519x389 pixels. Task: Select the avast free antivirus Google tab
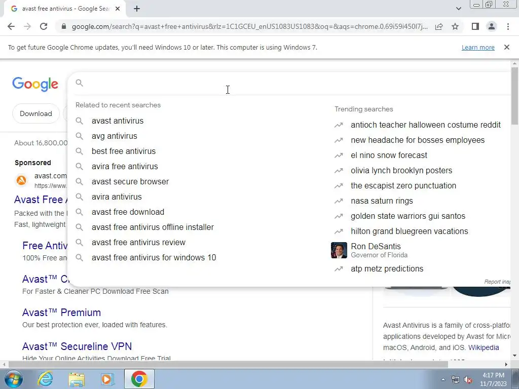click(x=64, y=9)
